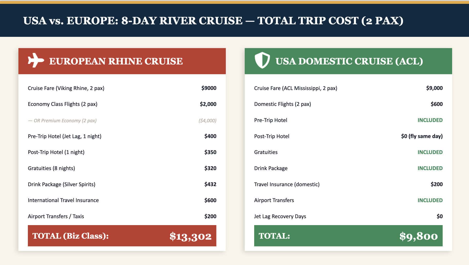Click the $2,000 economy flights price

click(208, 104)
